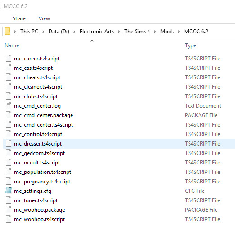Click the mc_settings.cfg notepad icon

tap(9, 191)
